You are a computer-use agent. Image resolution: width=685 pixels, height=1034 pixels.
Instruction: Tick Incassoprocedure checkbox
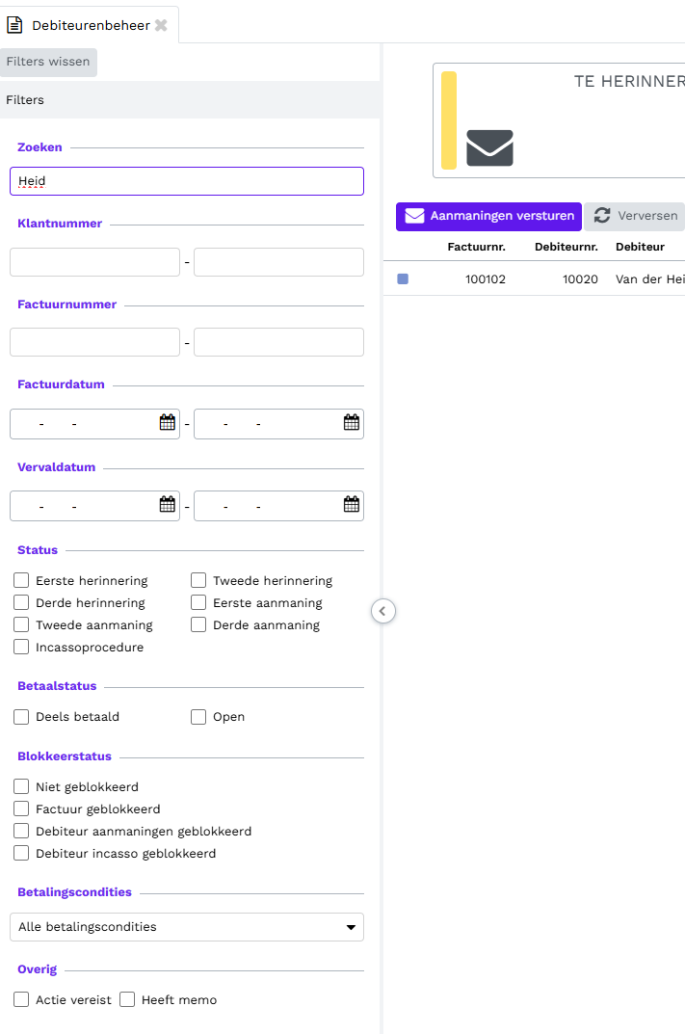pos(21,647)
